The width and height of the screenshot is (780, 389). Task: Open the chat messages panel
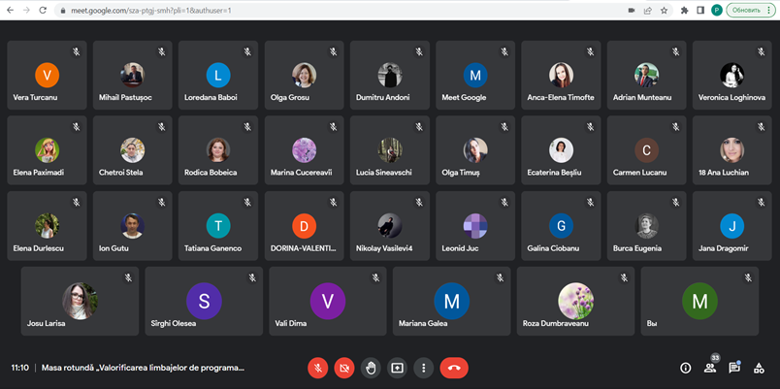tap(734, 368)
